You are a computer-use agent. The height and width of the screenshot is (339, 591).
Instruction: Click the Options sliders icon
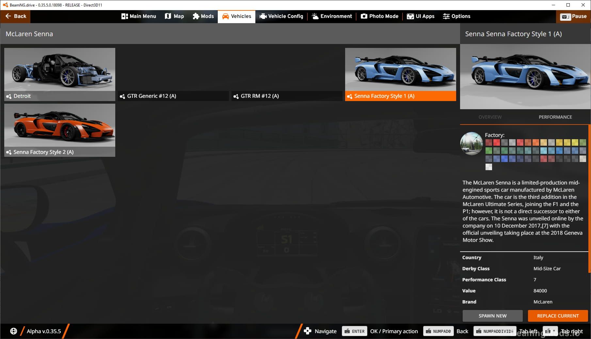pos(446,16)
